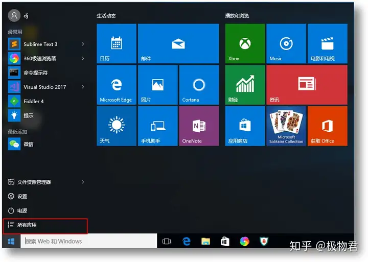Open the 照片 photos tile
The image size is (368, 262).
158,85
